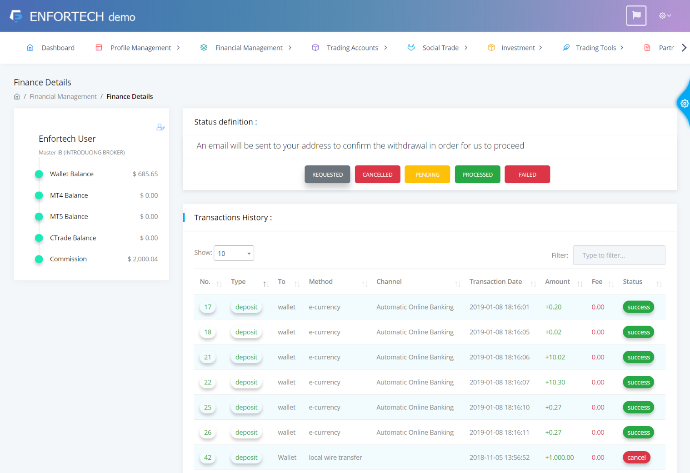Screen dimensions: 690x473
Task: Click the REQUESTED status button
Action: click(x=327, y=174)
